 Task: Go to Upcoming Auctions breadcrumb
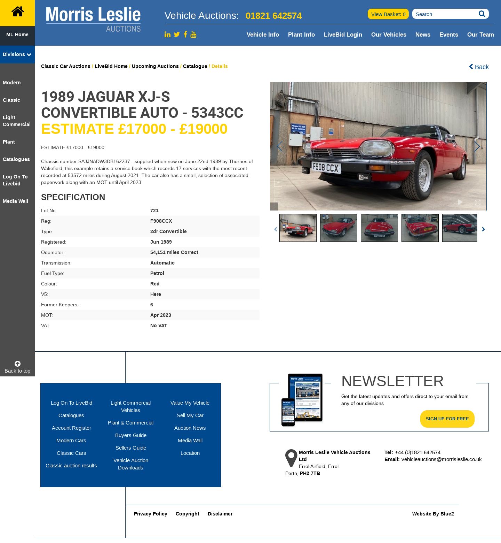pos(155,66)
